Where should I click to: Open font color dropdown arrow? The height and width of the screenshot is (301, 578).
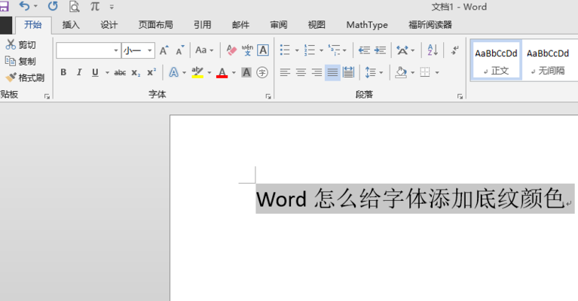pos(234,72)
